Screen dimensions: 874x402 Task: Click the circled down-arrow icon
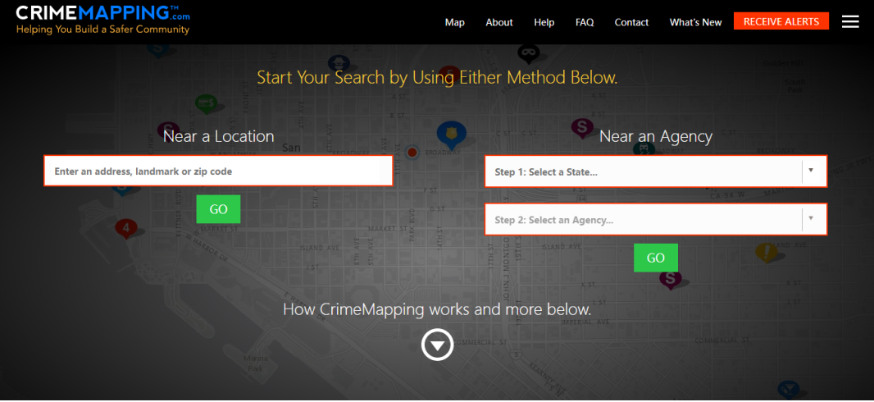(x=438, y=345)
